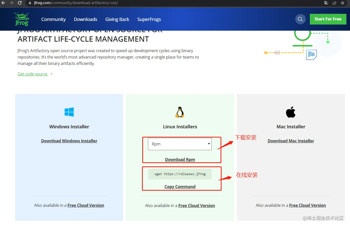The image size is (350, 227).
Task: Go back with the browser back arrow
Action: 4,3
